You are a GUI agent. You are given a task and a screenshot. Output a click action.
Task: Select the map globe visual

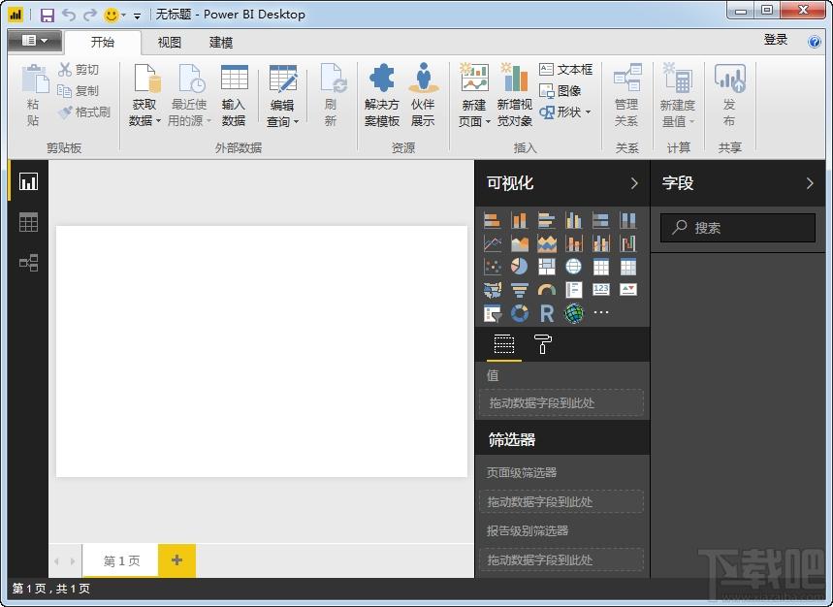click(573, 266)
